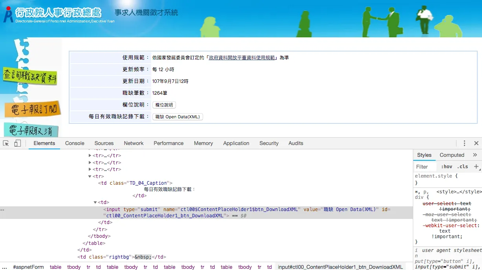
Task: Click the 電子報取消 sidebar image
Action: [31, 130]
